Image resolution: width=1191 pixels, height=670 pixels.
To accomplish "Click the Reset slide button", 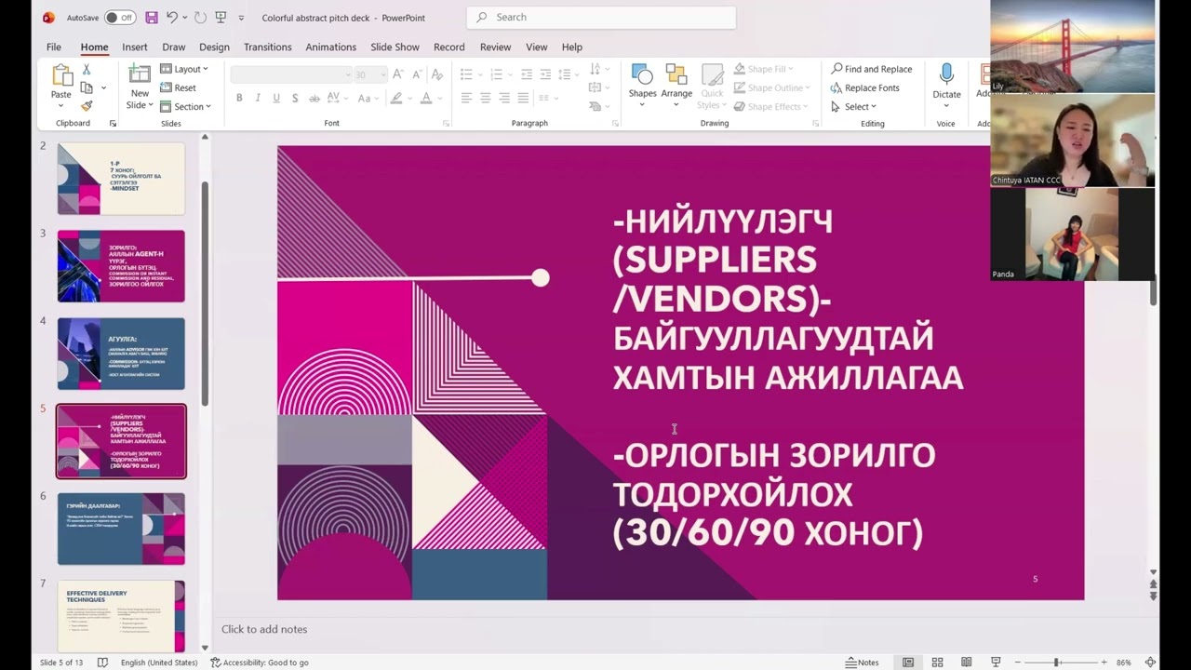I will (x=178, y=87).
